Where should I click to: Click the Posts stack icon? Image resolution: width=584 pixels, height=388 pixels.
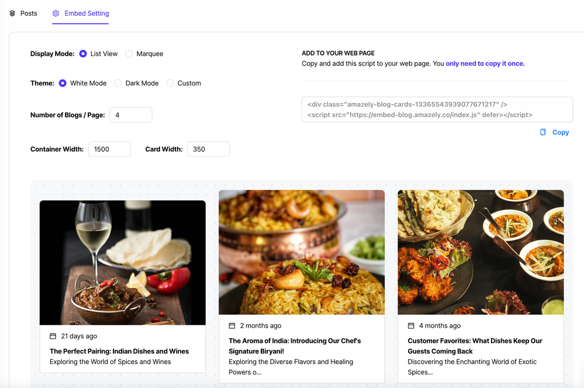pyautogui.click(x=12, y=13)
